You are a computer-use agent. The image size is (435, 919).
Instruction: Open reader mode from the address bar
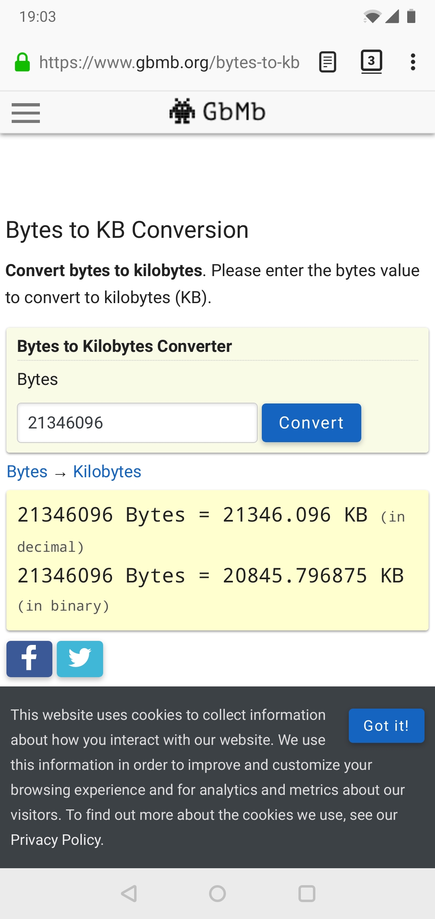pos(327,62)
